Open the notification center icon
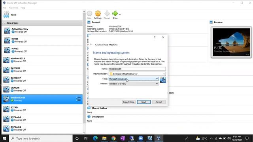The image size is (253, 142). (247, 138)
